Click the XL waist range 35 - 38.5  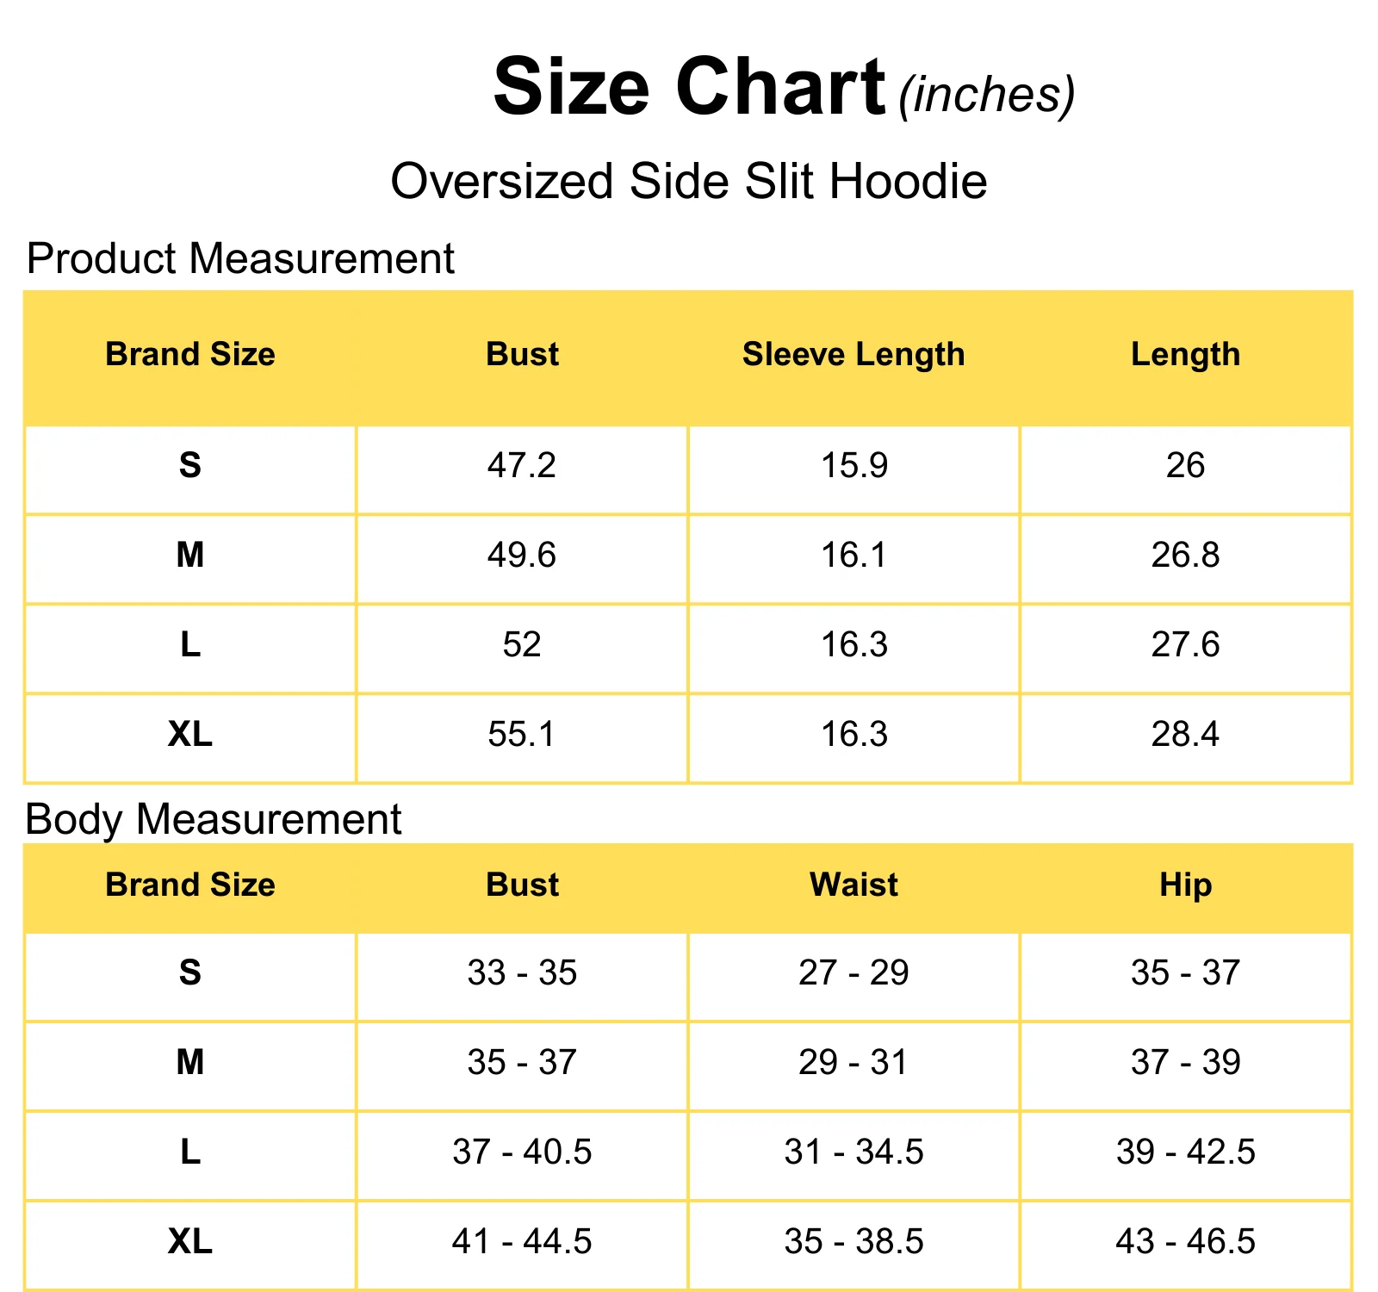tap(853, 1242)
